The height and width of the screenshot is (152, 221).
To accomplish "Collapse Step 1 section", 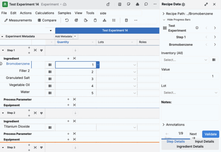I will pos(3,50).
